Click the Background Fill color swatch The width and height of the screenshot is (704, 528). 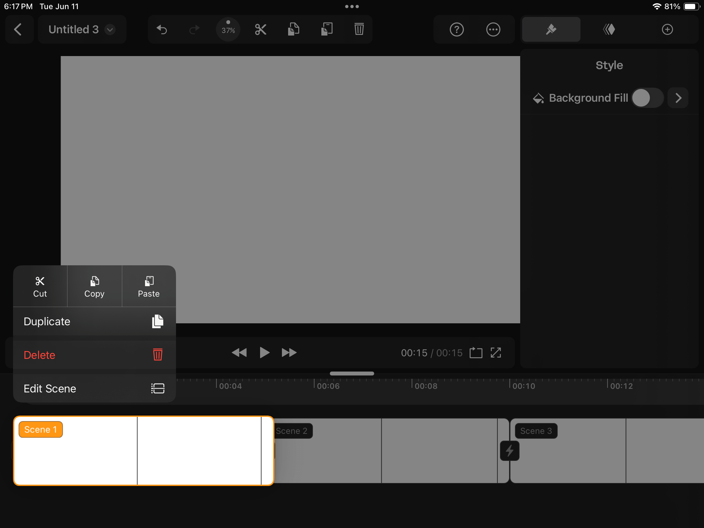[640, 97]
